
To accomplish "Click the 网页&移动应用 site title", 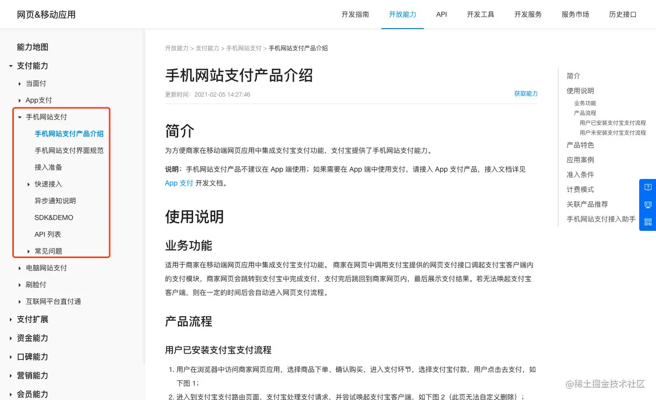I will tap(46, 15).
